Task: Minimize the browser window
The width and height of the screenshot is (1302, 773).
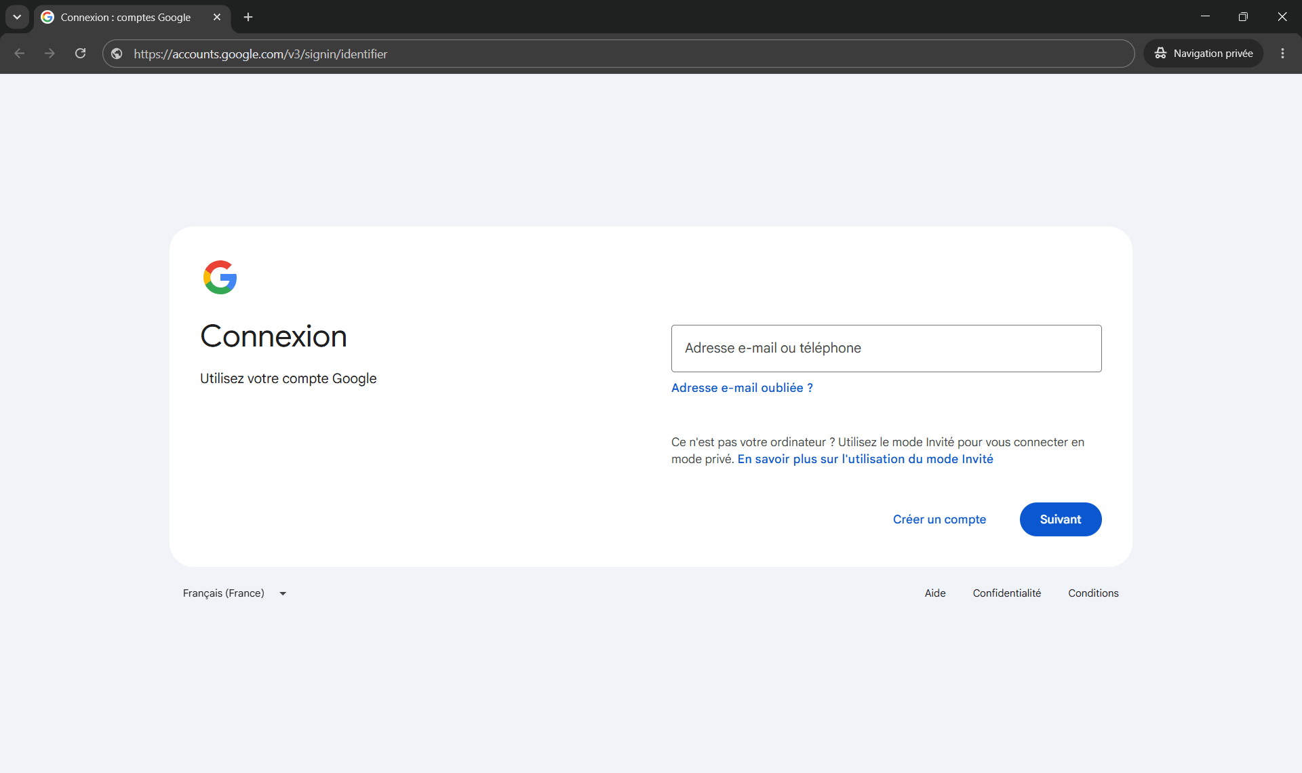Action: [1205, 17]
